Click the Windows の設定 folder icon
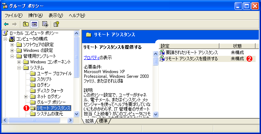 19,50
